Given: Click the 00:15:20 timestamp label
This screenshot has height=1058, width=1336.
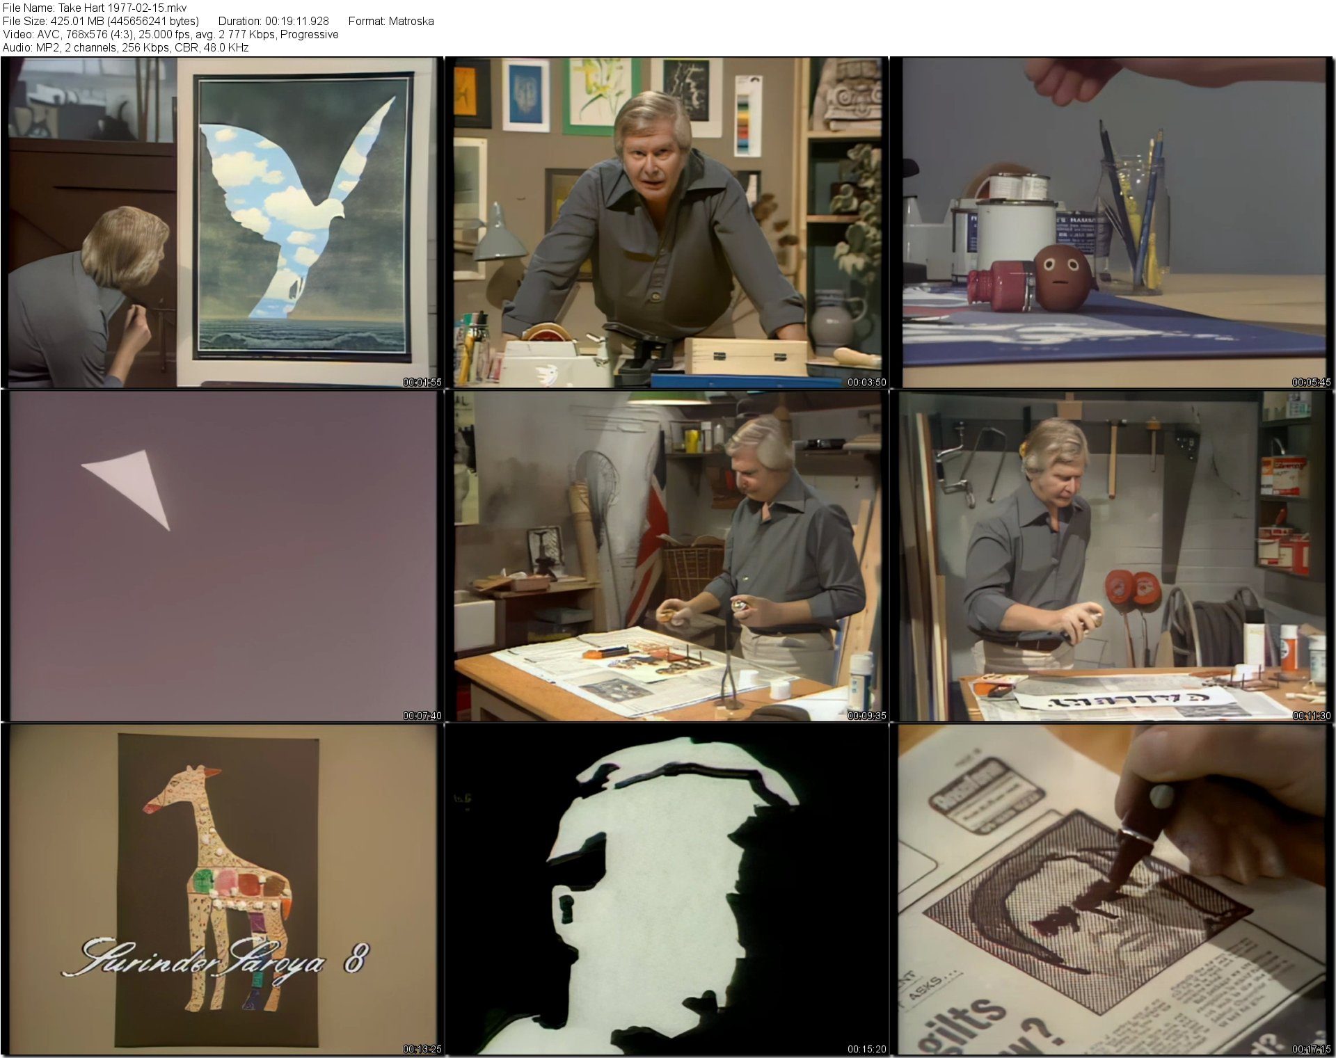Looking at the screenshot, I should click(866, 1049).
